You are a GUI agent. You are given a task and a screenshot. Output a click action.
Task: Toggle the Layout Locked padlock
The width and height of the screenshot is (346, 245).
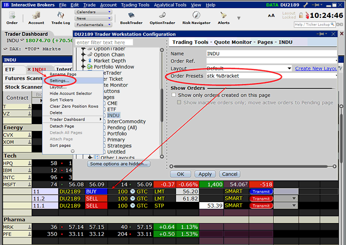[x=301, y=15]
